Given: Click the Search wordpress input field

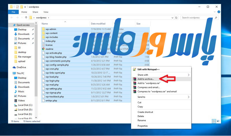Looking at the screenshot, I should coord(199,18).
